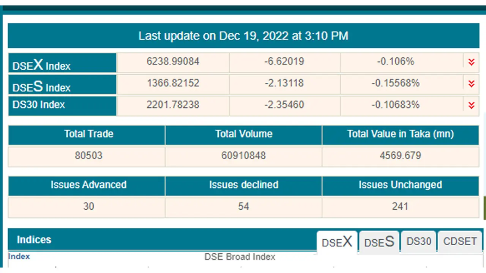Click the DSEX Index value 6238.99084
The width and height of the screenshot is (486, 273).
pos(173,61)
